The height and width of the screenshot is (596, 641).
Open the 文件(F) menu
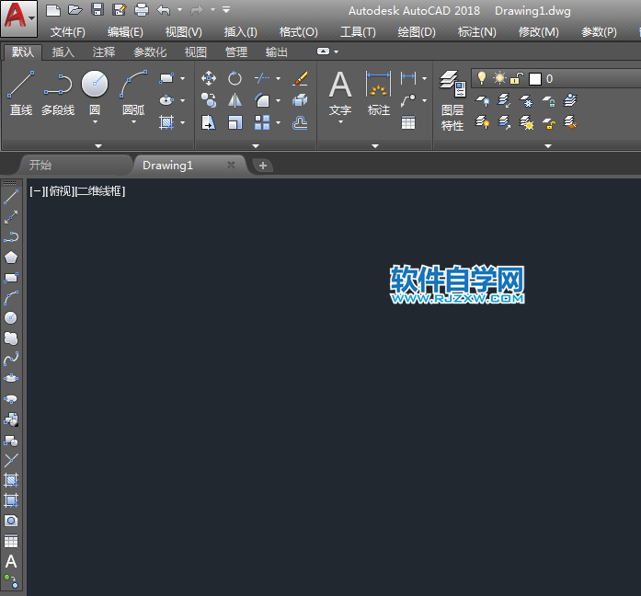pos(68,31)
